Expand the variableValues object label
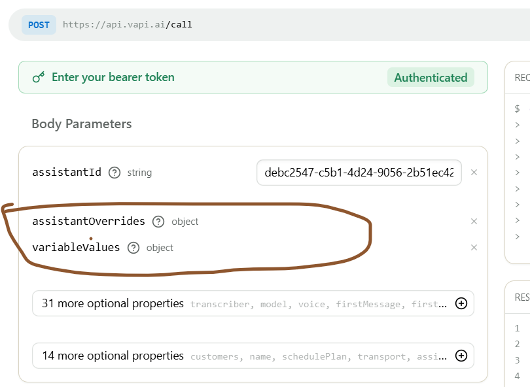The width and height of the screenshot is (530, 387). pos(76,247)
